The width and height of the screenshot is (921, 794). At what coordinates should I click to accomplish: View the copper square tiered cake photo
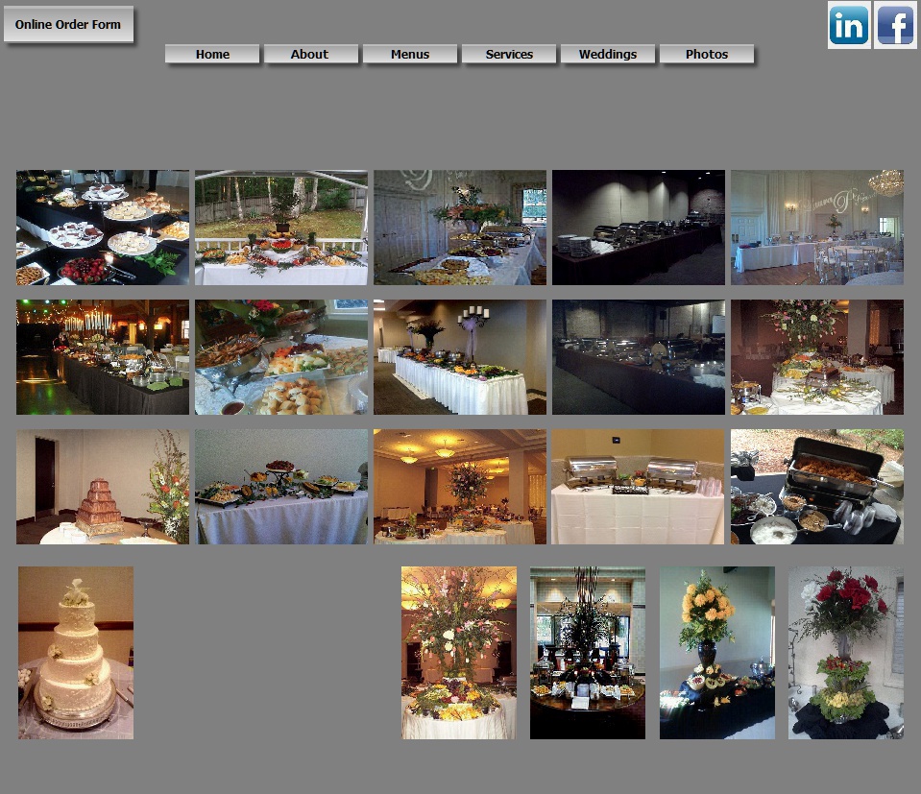click(x=102, y=487)
